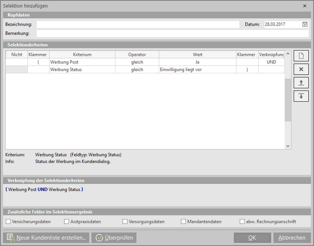Enable the Mandantendaten checkbox
Image resolution: width=314 pixels, height=246 pixels.
[184, 222]
